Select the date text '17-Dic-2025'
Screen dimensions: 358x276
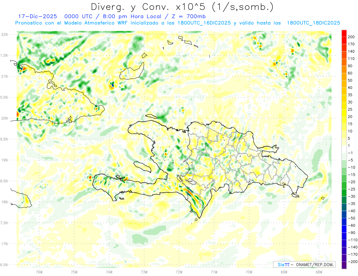[x=38, y=16]
